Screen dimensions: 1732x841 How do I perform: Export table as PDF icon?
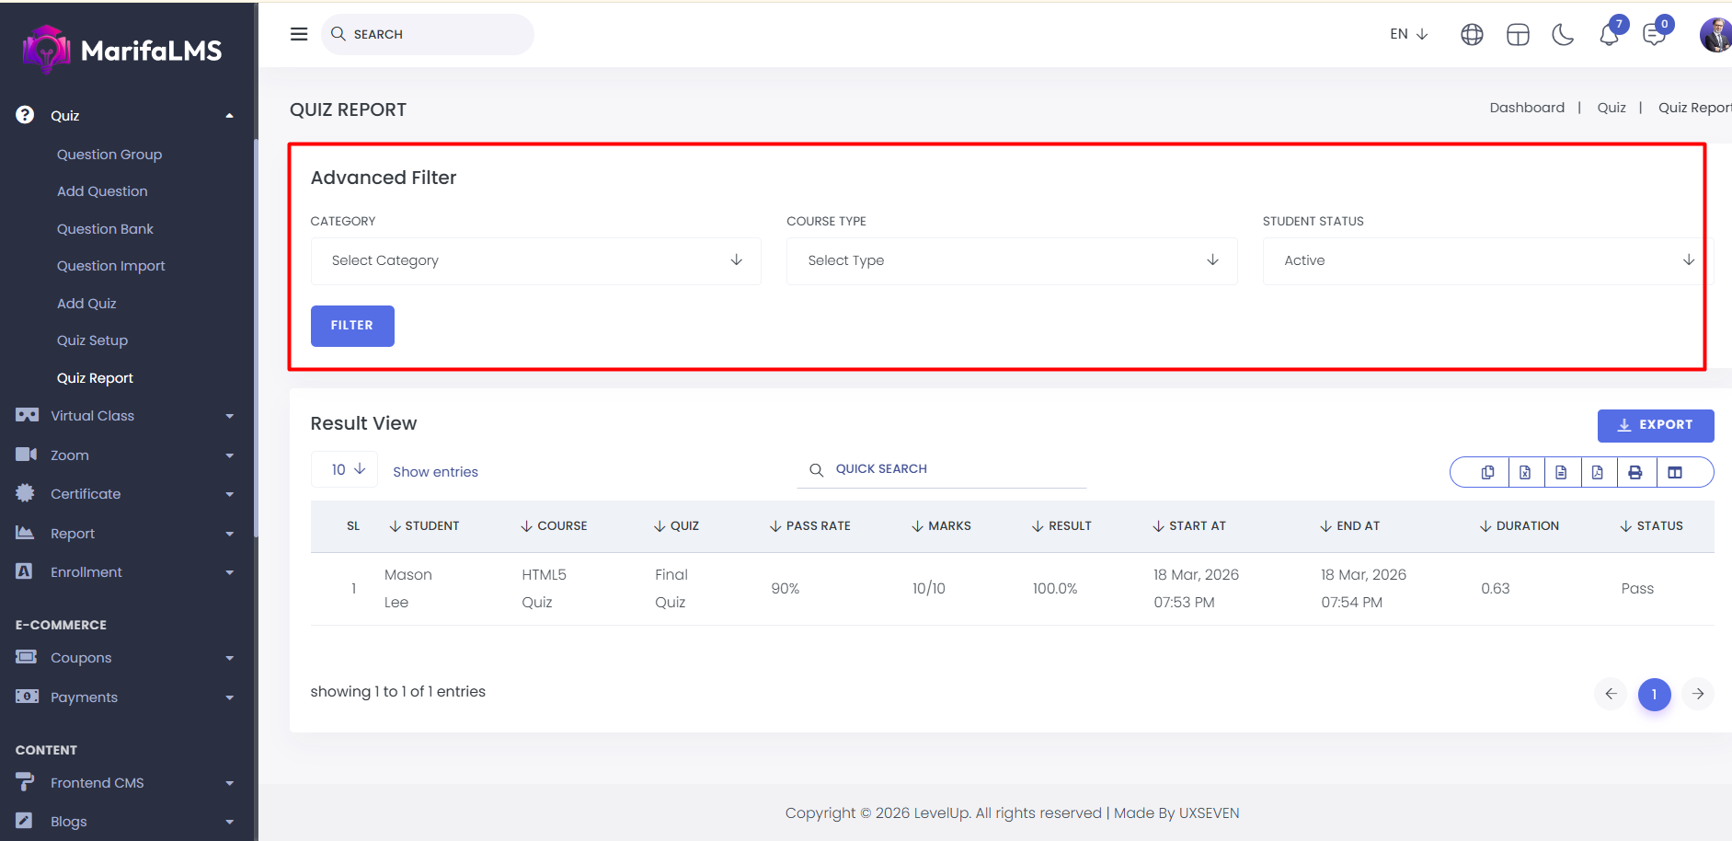(1598, 472)
